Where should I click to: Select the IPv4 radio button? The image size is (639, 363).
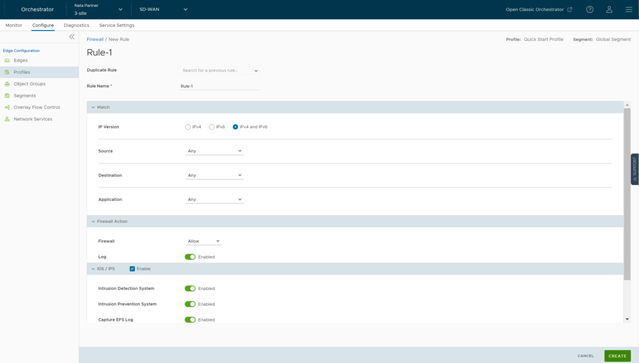click(x=188, y=127)
